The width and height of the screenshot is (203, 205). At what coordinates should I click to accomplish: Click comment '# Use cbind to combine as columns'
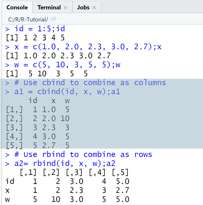(x=90, y=83)
